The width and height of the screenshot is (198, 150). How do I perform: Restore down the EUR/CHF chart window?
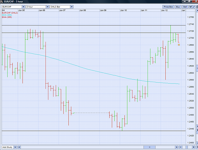(189, 1)
